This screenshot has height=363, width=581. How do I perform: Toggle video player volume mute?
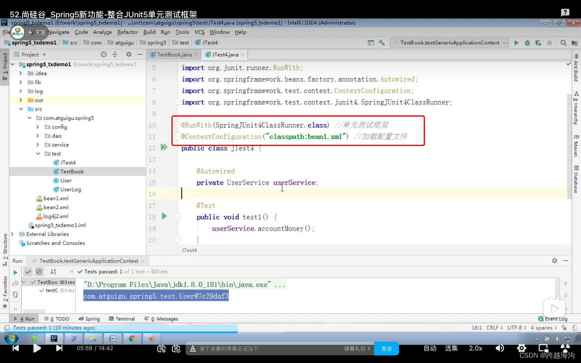tap(500, 348)
